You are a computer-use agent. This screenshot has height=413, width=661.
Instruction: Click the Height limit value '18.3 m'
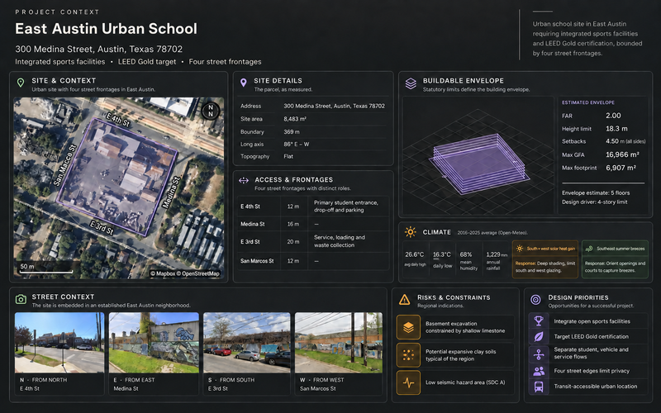pos(616,129)
